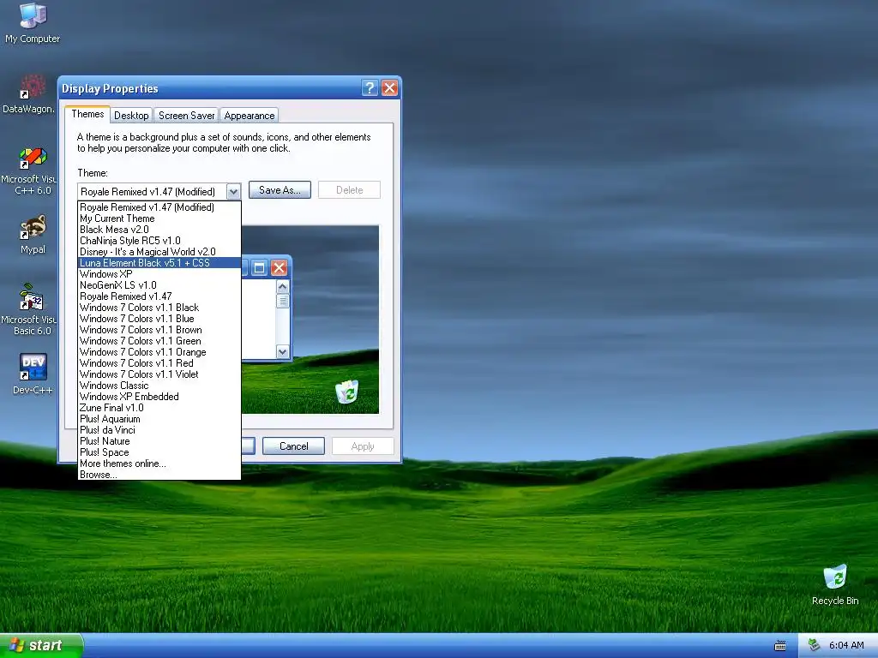Choose the Browse... entry

click(159, 475)
